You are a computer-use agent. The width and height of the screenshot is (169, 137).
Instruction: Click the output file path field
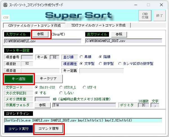(x=124, y=41)
